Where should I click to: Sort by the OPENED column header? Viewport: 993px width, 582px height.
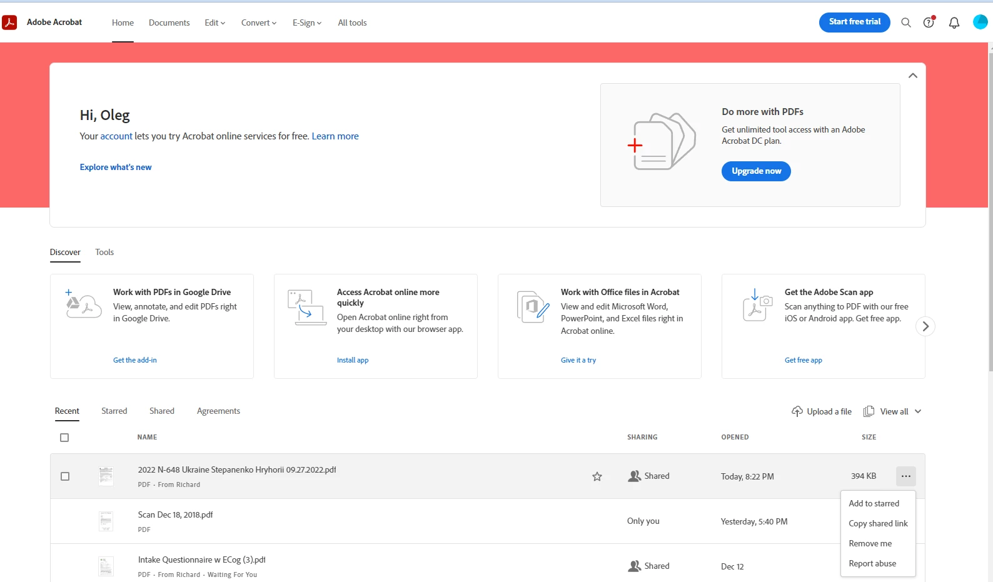pyautogui.click(x=735, y=438)
